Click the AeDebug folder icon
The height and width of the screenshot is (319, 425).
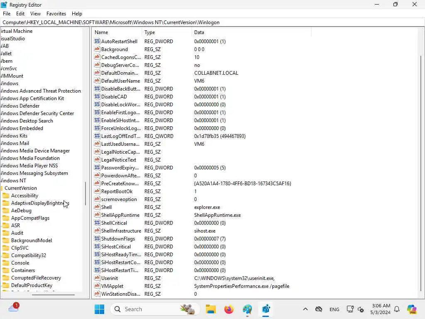pos(6,211)
